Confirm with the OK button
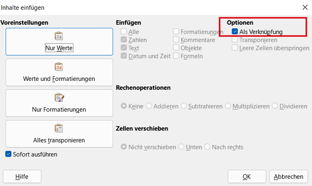The width and height of the screenshot is (312, 186). [247, 176]
